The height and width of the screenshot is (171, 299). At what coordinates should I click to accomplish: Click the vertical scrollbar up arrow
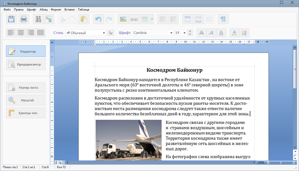click(295, 47)
